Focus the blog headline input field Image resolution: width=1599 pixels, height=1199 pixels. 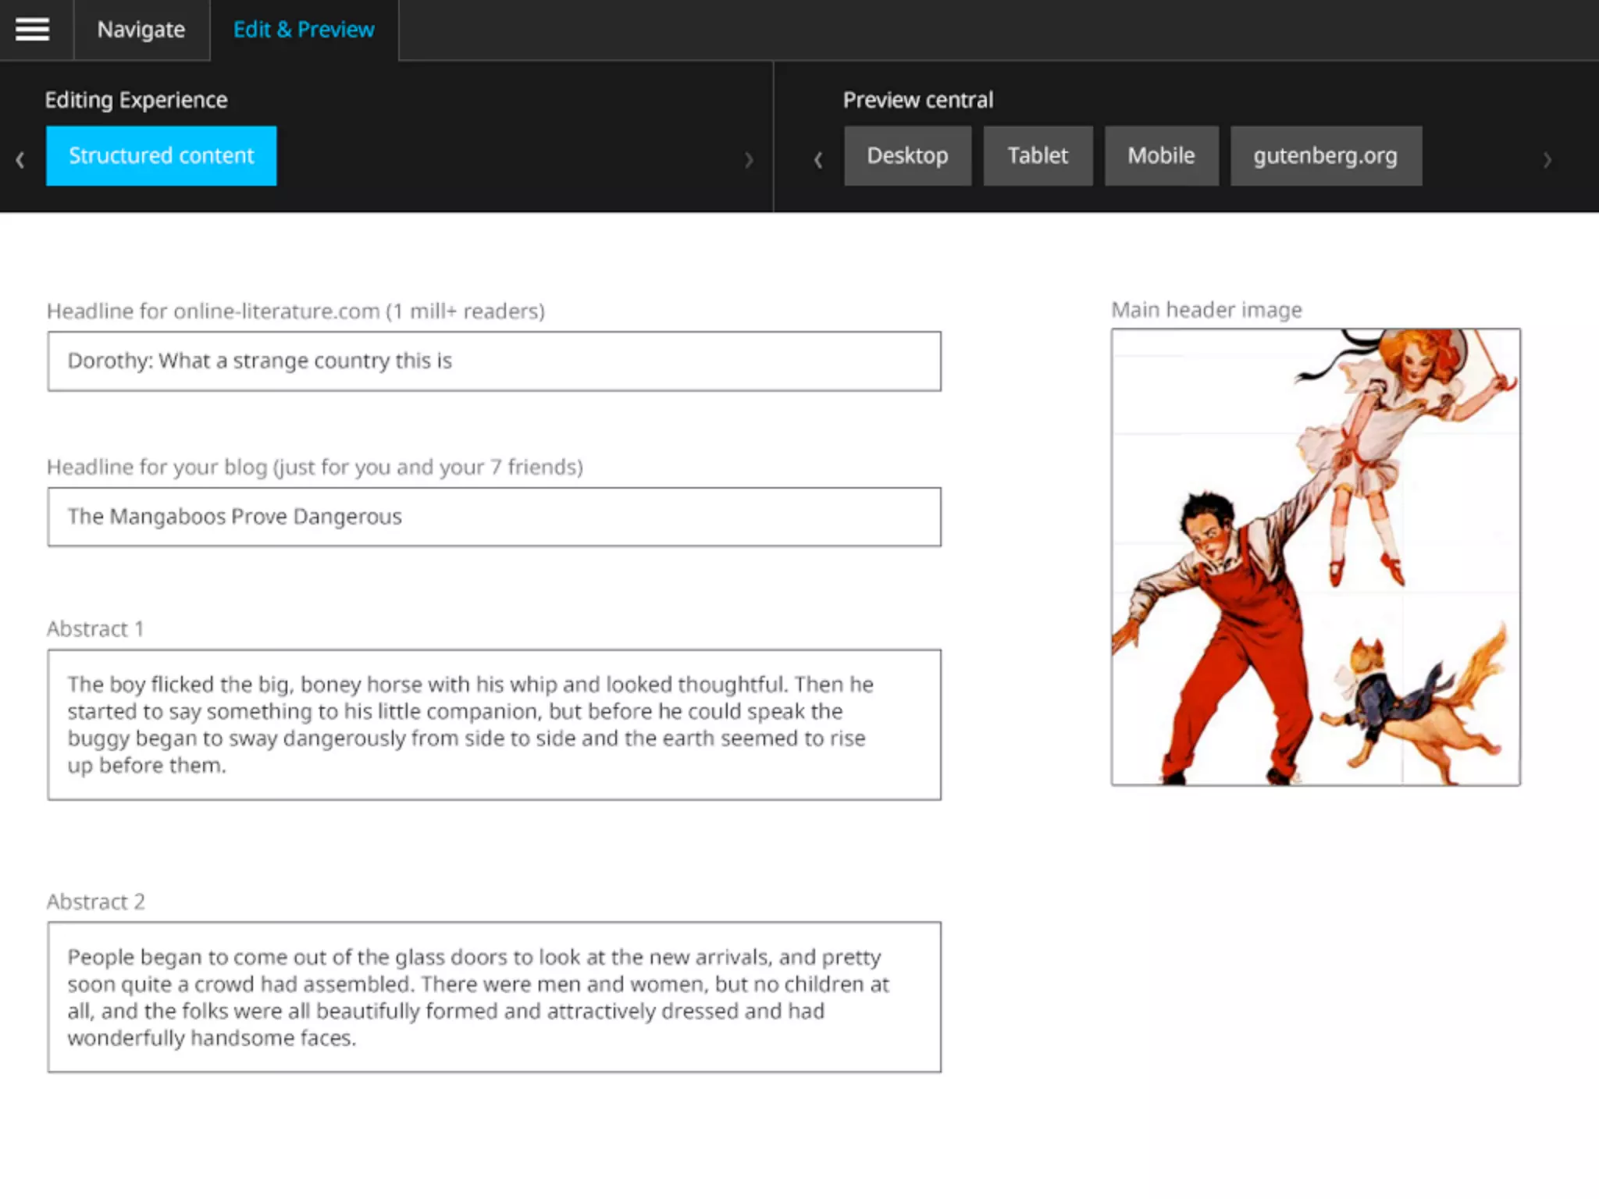click(493, 517)
